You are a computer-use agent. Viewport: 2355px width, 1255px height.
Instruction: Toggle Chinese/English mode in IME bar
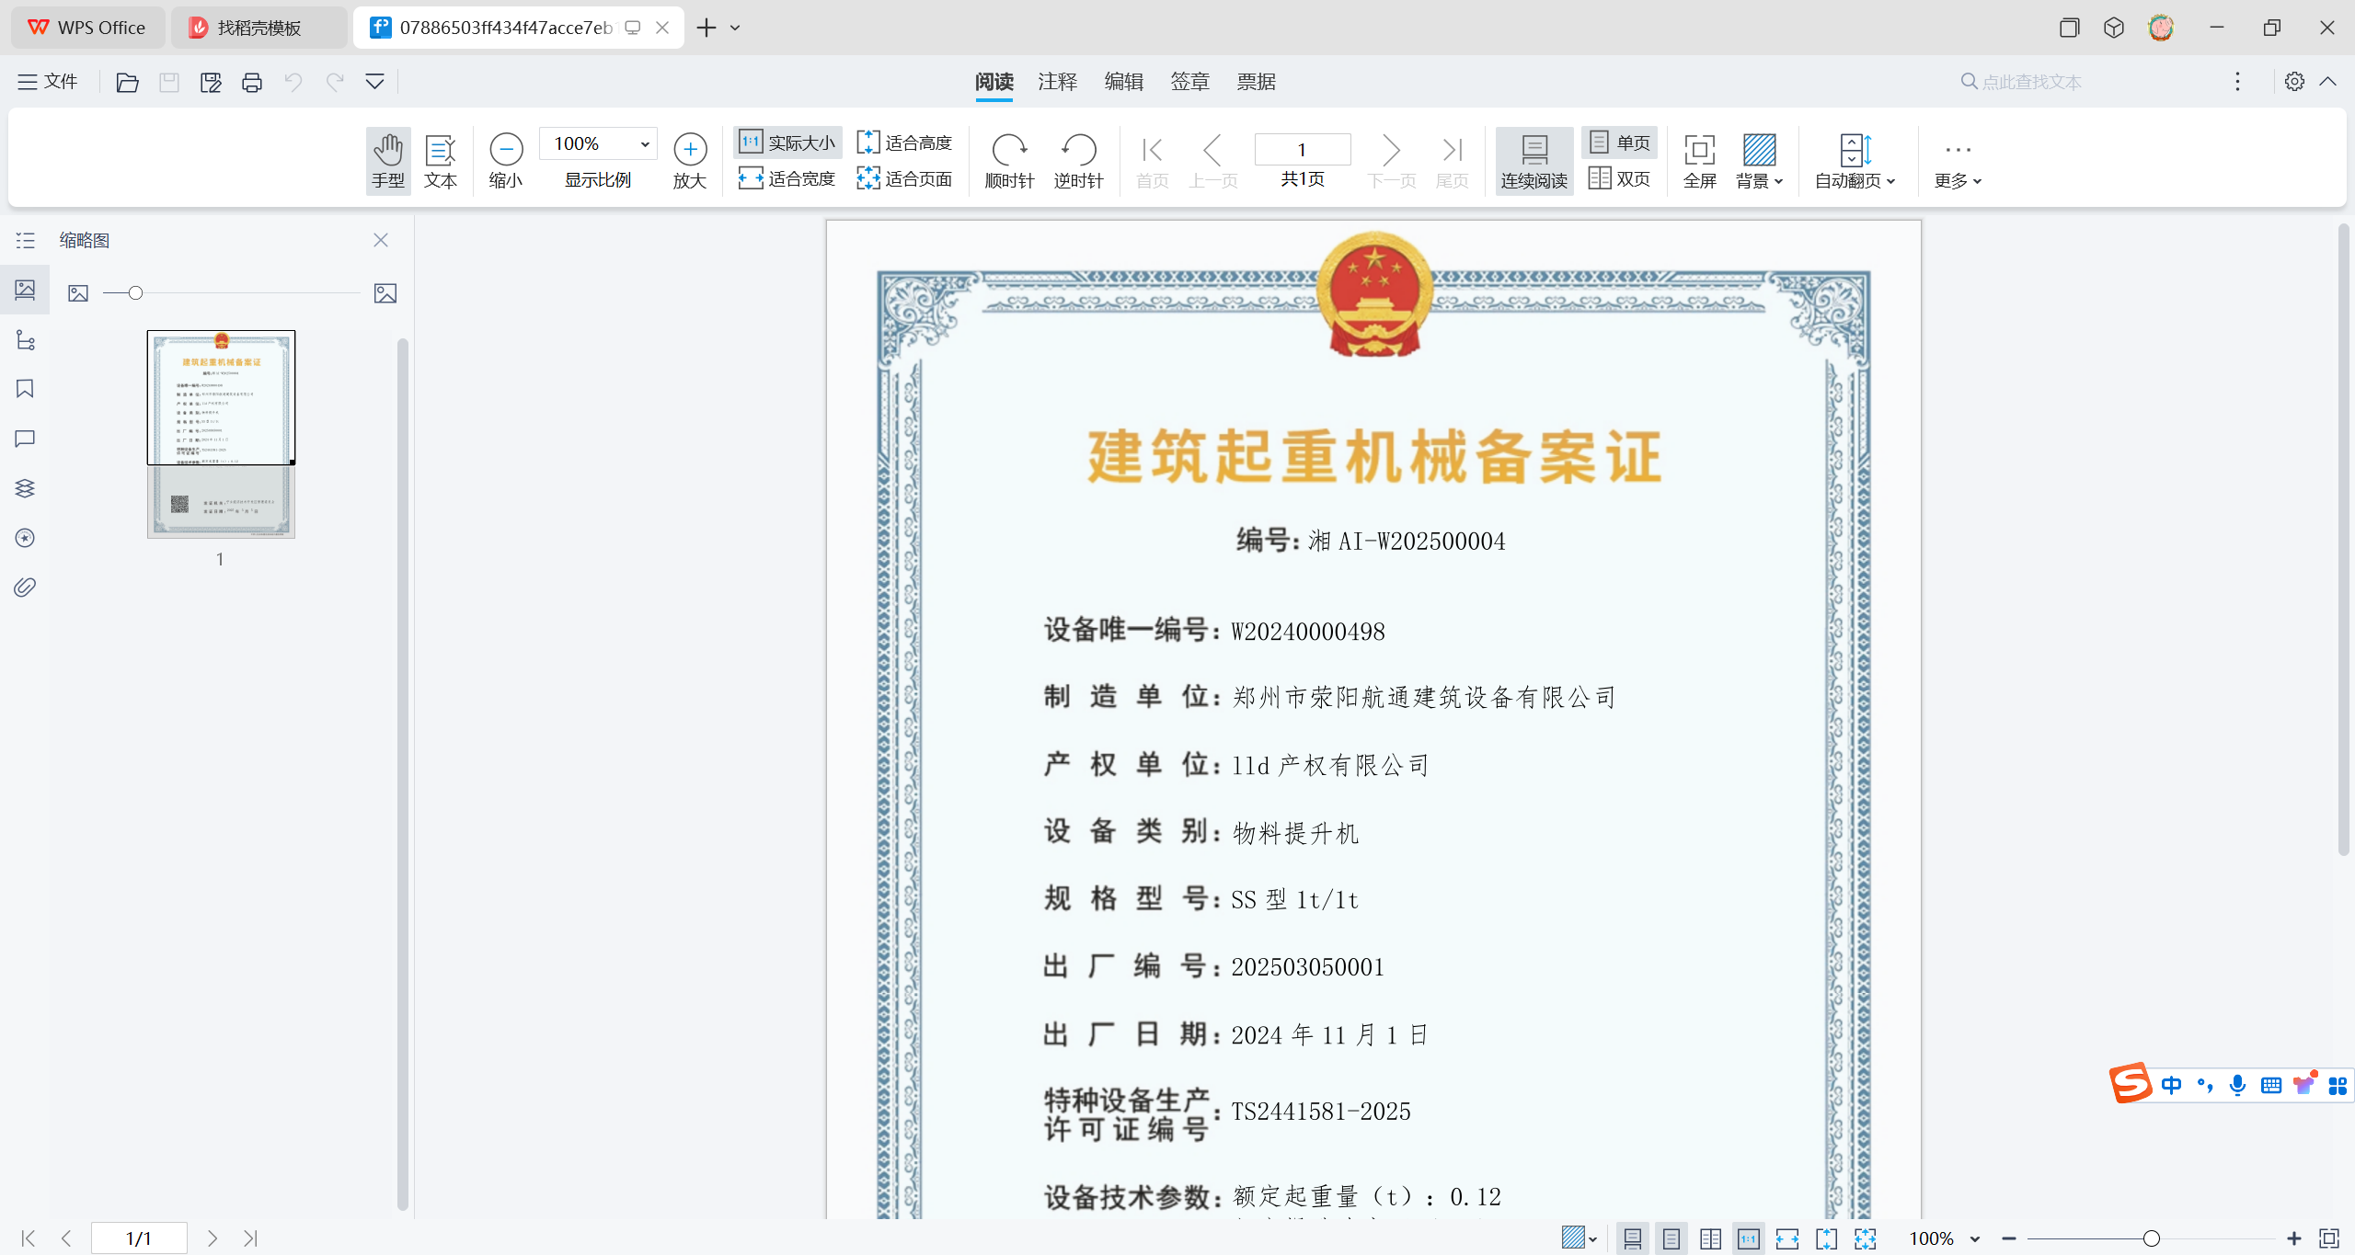[2172, 1085]
